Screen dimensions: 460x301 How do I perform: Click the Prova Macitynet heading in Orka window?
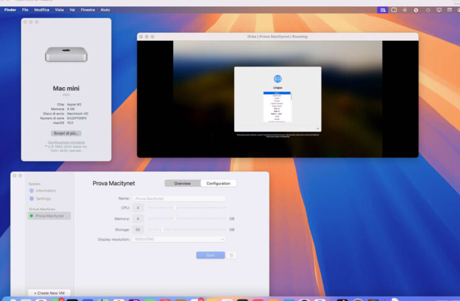point(114,183)
